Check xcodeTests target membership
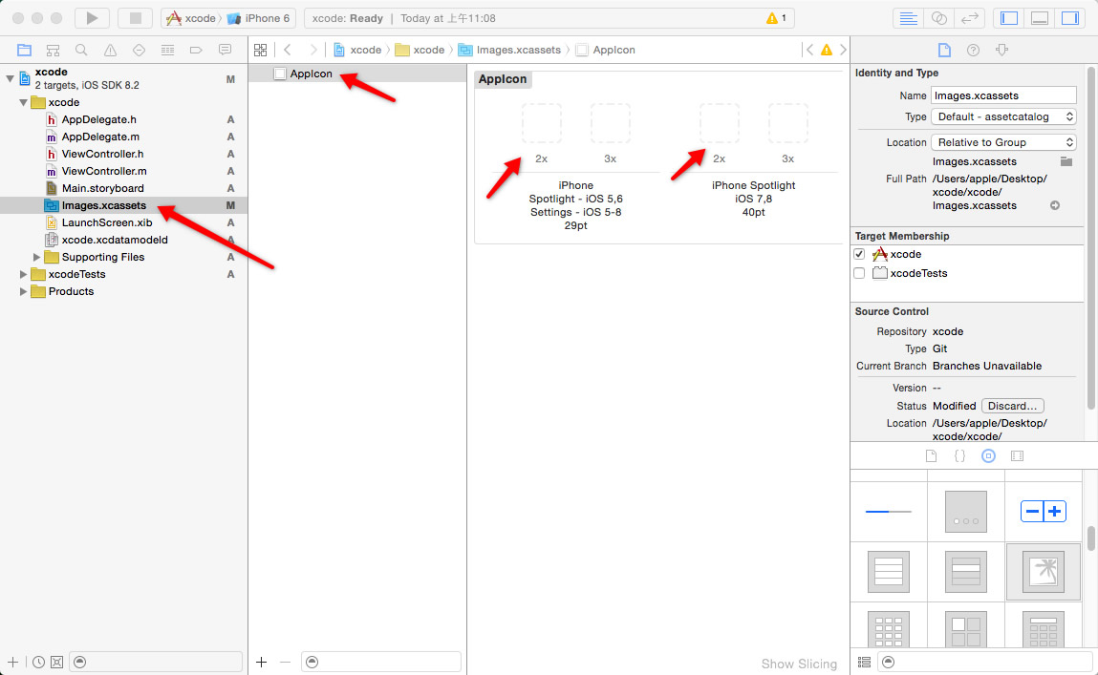This screenshot has height=675, width=1098. [859, 273]
